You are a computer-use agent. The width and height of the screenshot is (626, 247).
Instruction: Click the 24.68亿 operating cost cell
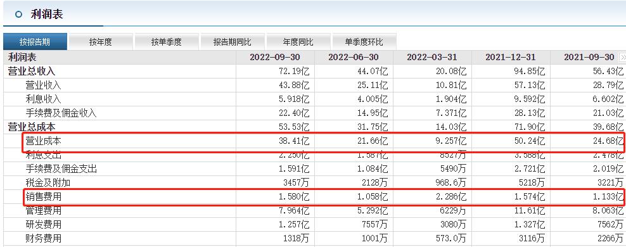point(608,141)
